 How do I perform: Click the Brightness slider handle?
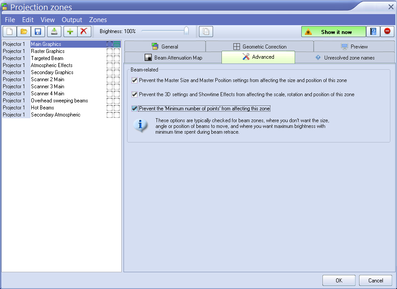coord(186,31)
